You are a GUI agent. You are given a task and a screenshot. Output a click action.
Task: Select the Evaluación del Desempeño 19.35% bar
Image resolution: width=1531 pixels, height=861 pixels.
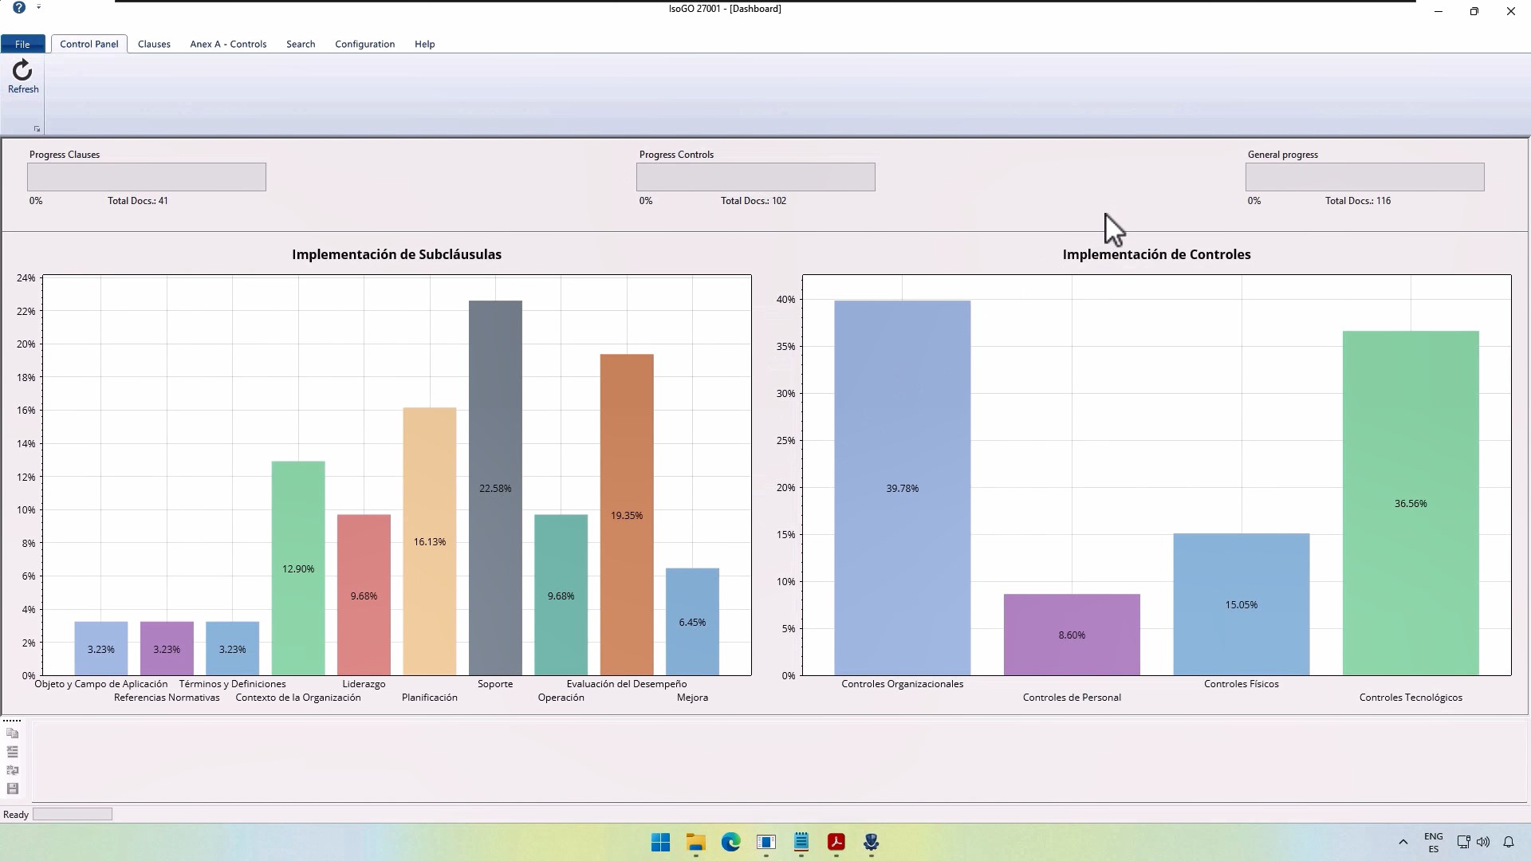tap(627, 515)
